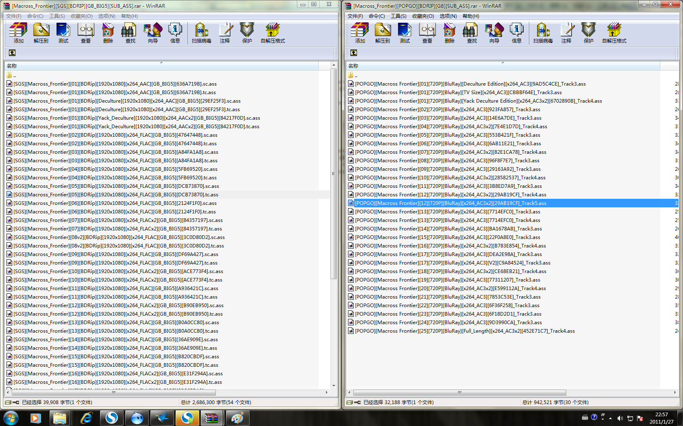Viewport: 683px width, 426px height.
Task: Click 保护 (Protect) icon in right POPGO window
Action: pos(588,33)
